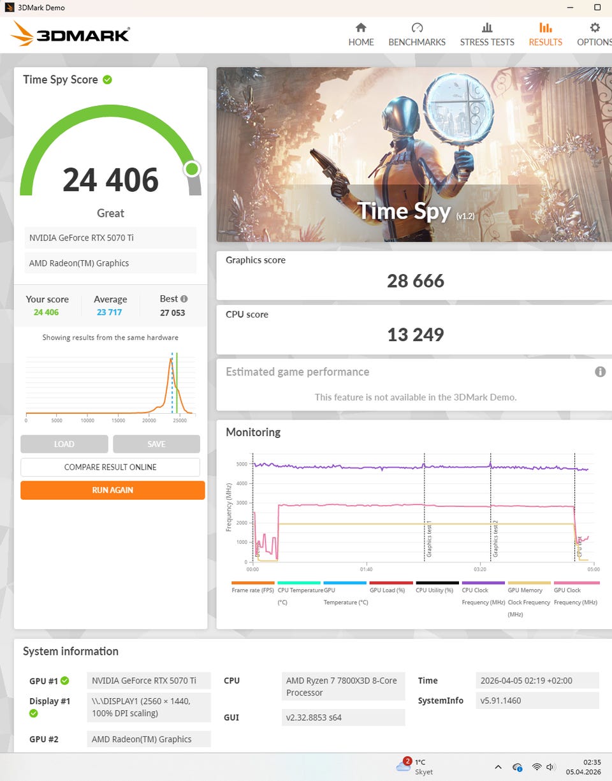Click the GPU #1 value in System information
The height and width of the screenshot is (781, 612).
pos(149,680)
